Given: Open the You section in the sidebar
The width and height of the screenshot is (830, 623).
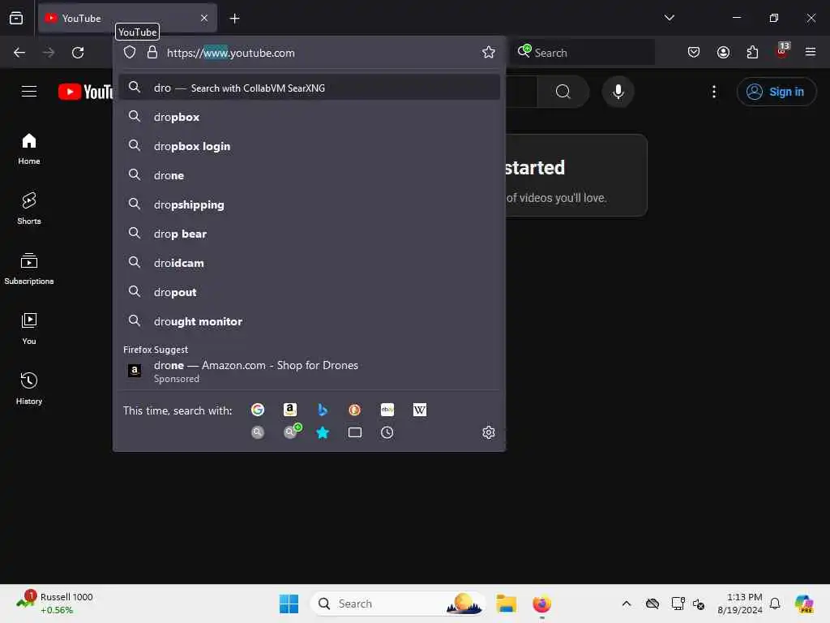Looking at the screenshot, I should point(29,329).
